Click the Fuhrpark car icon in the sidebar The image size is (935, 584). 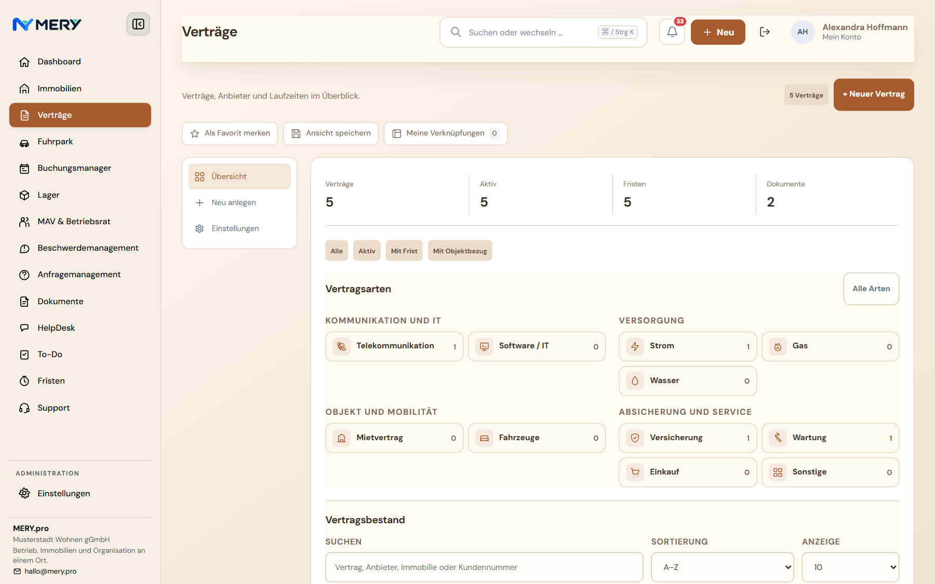[x=24, y=142]
